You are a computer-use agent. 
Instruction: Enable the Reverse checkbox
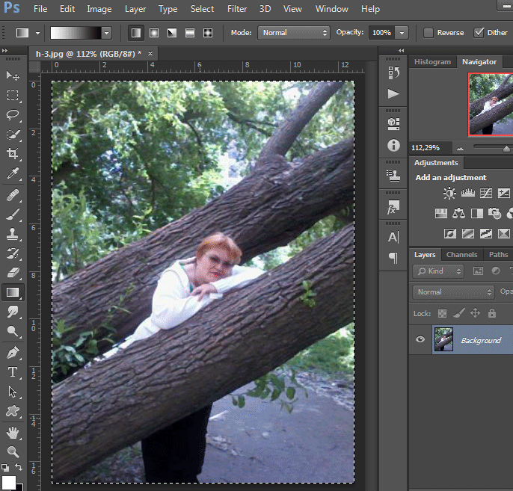tap(428, 33)
